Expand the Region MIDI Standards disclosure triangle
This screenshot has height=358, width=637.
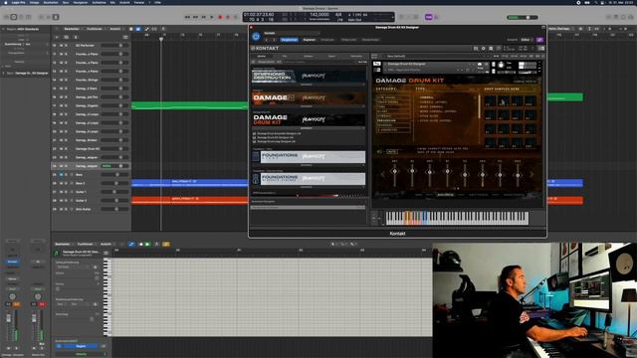pos(4,29)
